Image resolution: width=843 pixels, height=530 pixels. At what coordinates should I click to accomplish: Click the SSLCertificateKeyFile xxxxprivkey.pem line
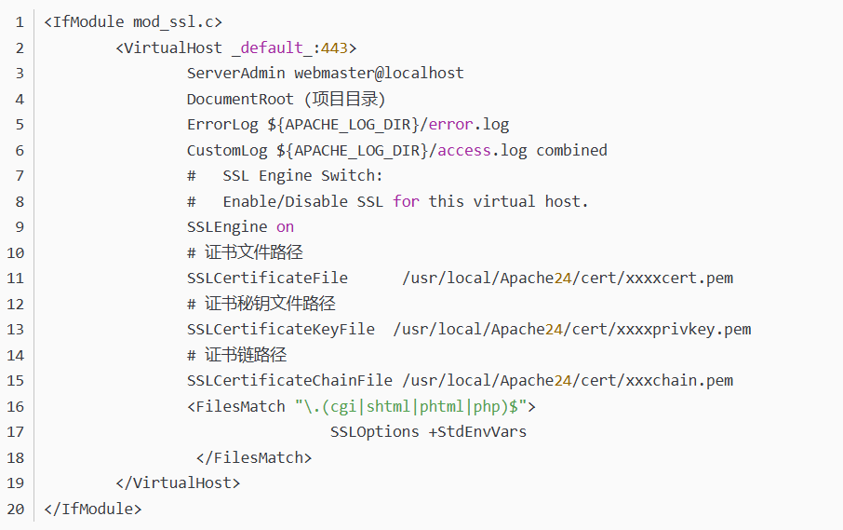click(x=469, y=330)
